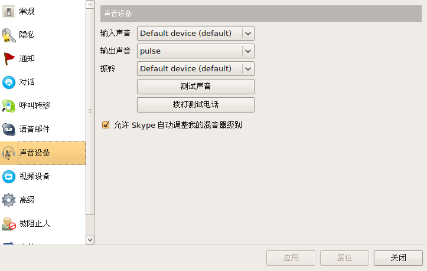This screenshot has height=271, width=427.
Task: Expand the 输入声音 device dropdown
Action: click(x=248, y=34)
